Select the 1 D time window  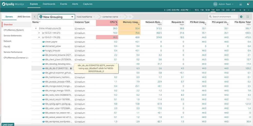[223, 10]
